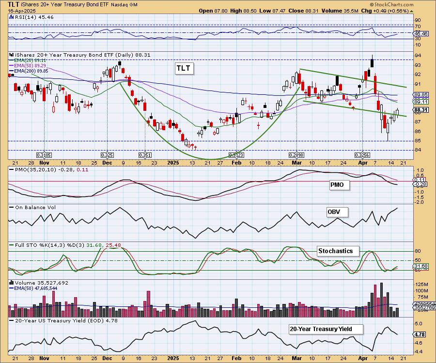Click the 0.2898 marker label near Mar
Screen dimensions: 436x363
pyautogui.click(x=296, y=155)
